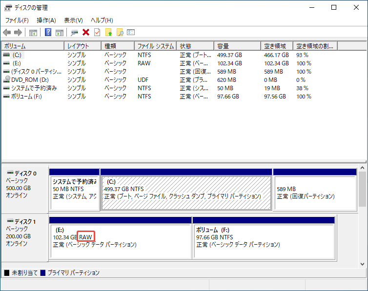The width and height of the screenshot is (368, 291).
Task: Sort by the ファイル システム column header
Action: pos(156,46)
